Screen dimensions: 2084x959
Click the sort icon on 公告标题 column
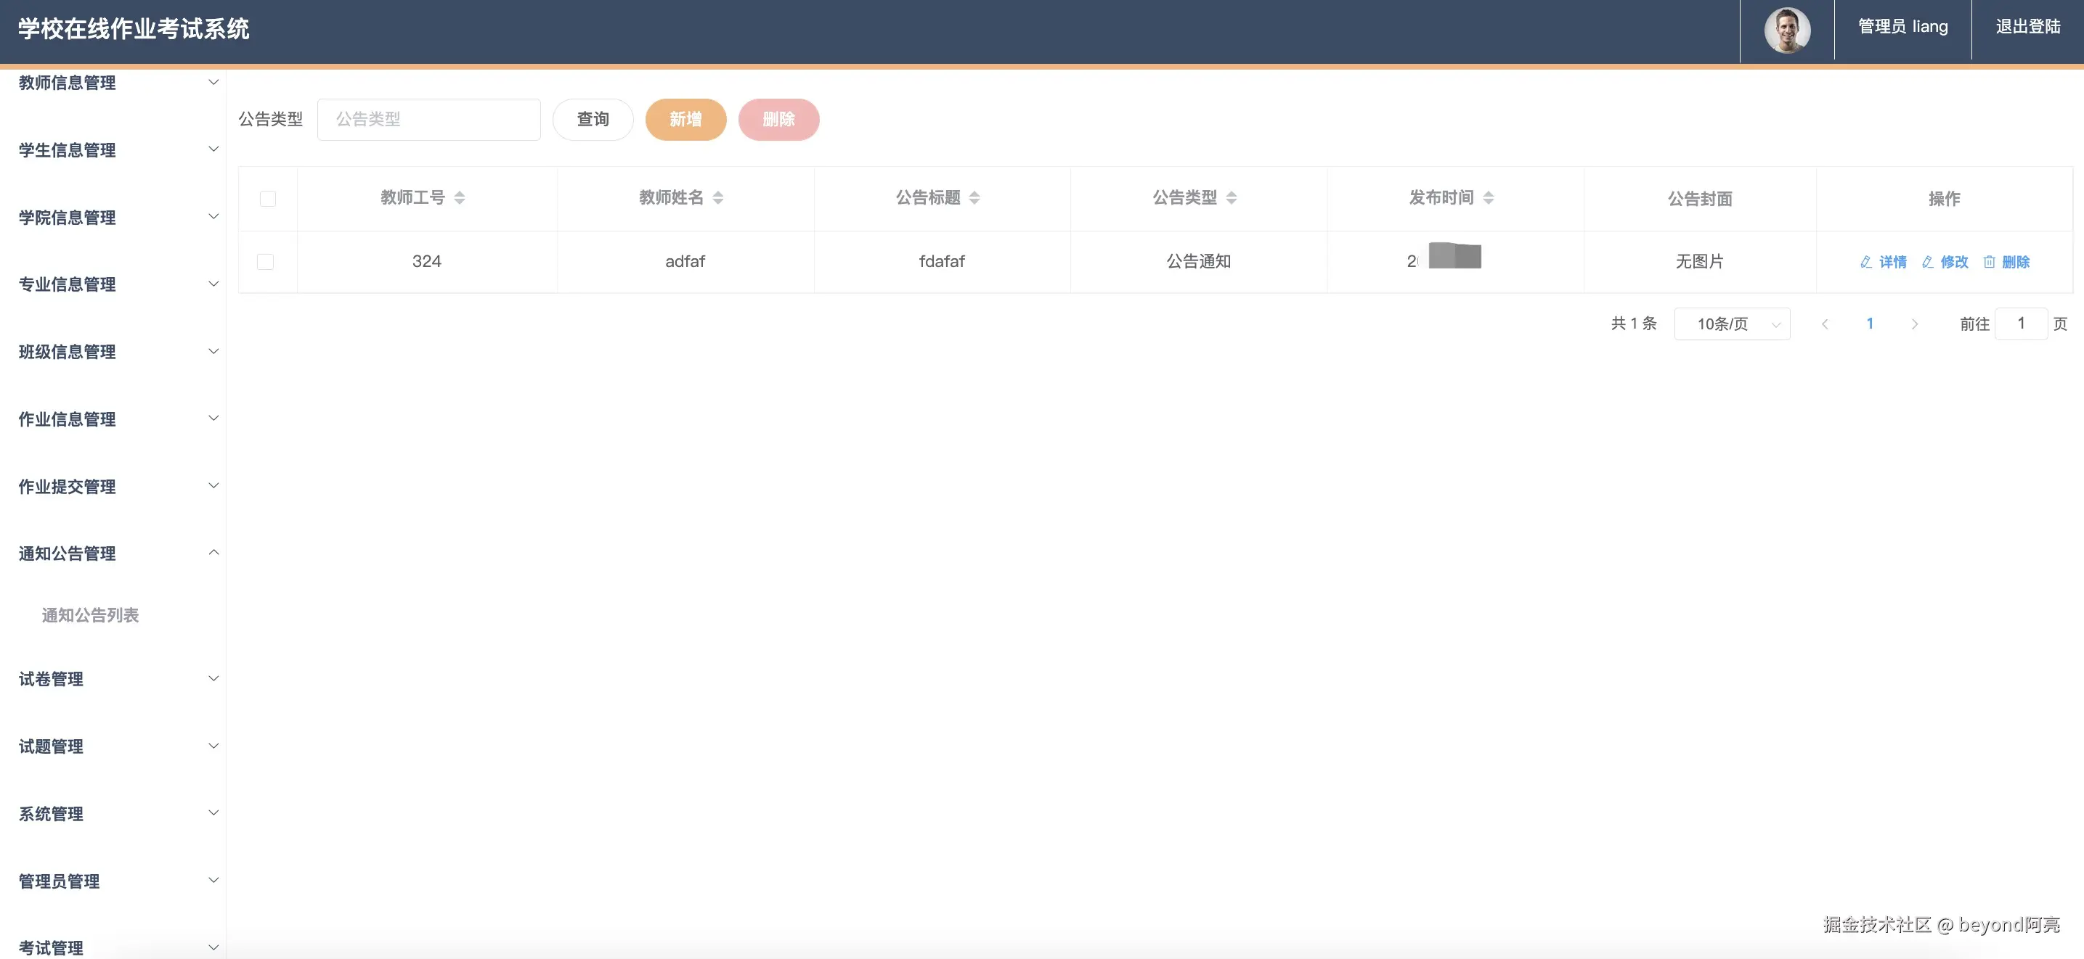click(975, 197)
